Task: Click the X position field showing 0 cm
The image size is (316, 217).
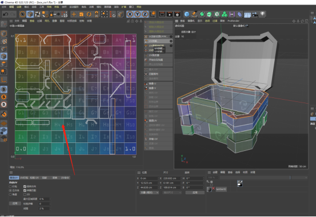Action: (149, 178)
